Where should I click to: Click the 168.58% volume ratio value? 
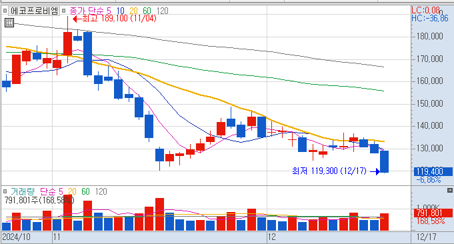431,221
